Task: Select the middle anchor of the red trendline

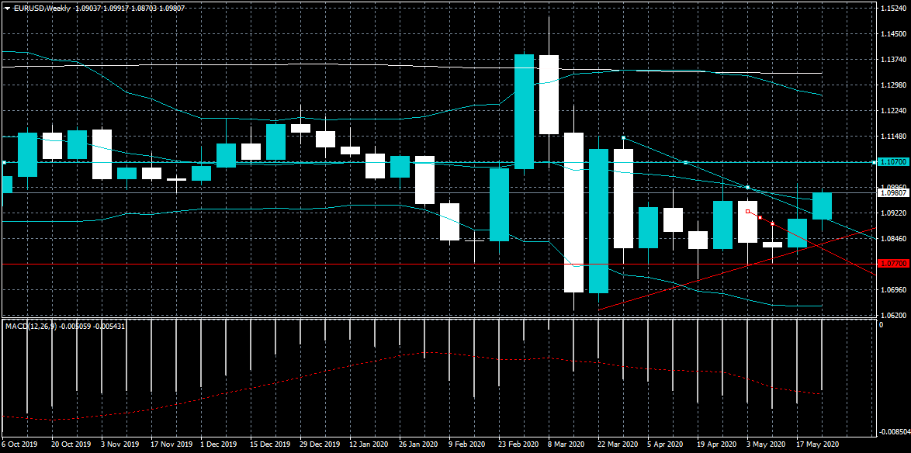Action: tap(760, 217)
